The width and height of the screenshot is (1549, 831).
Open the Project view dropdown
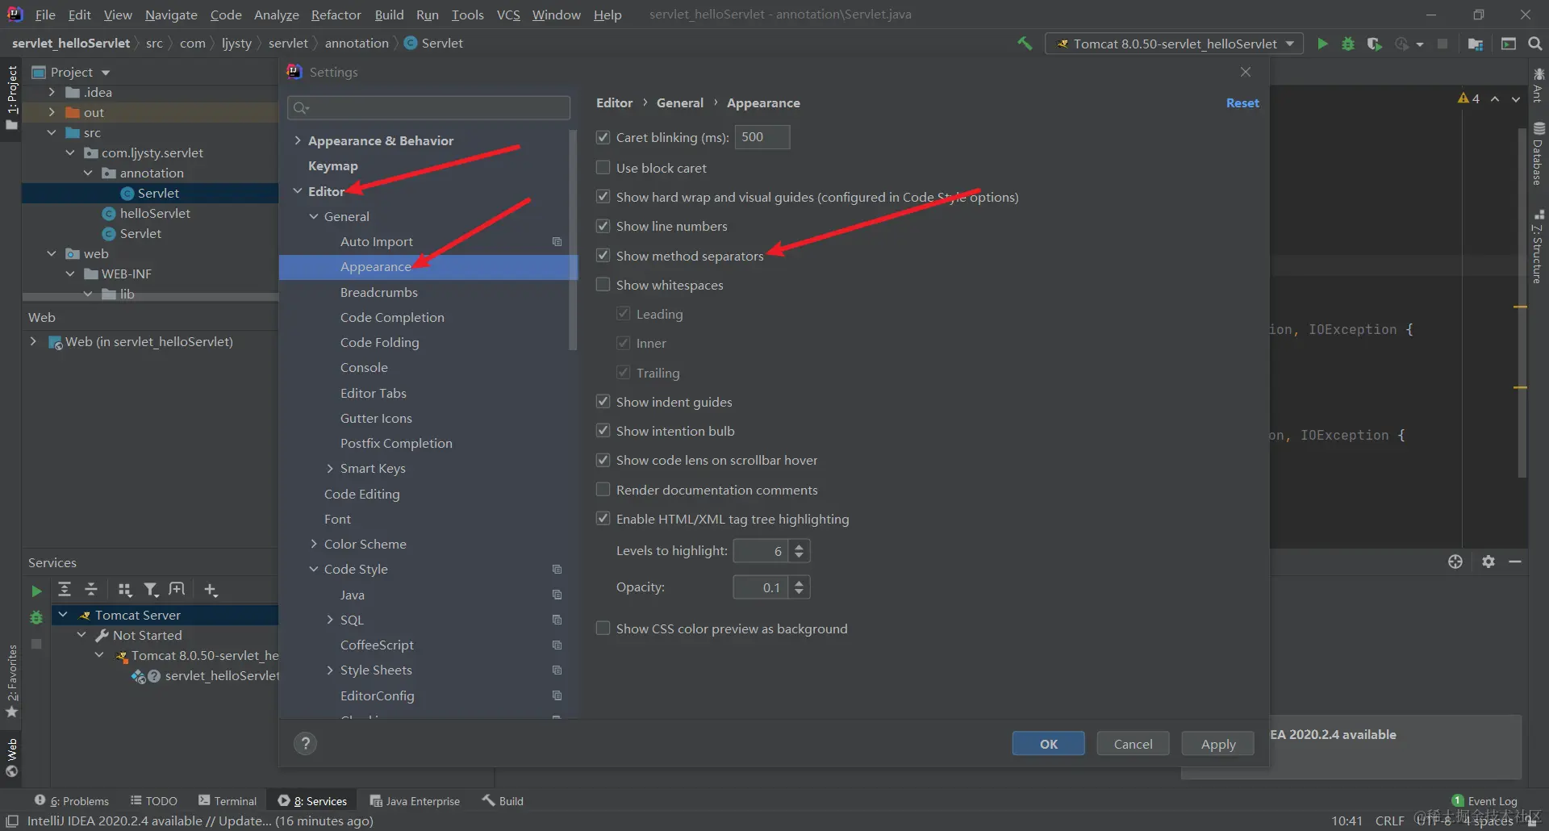[105, 73]
